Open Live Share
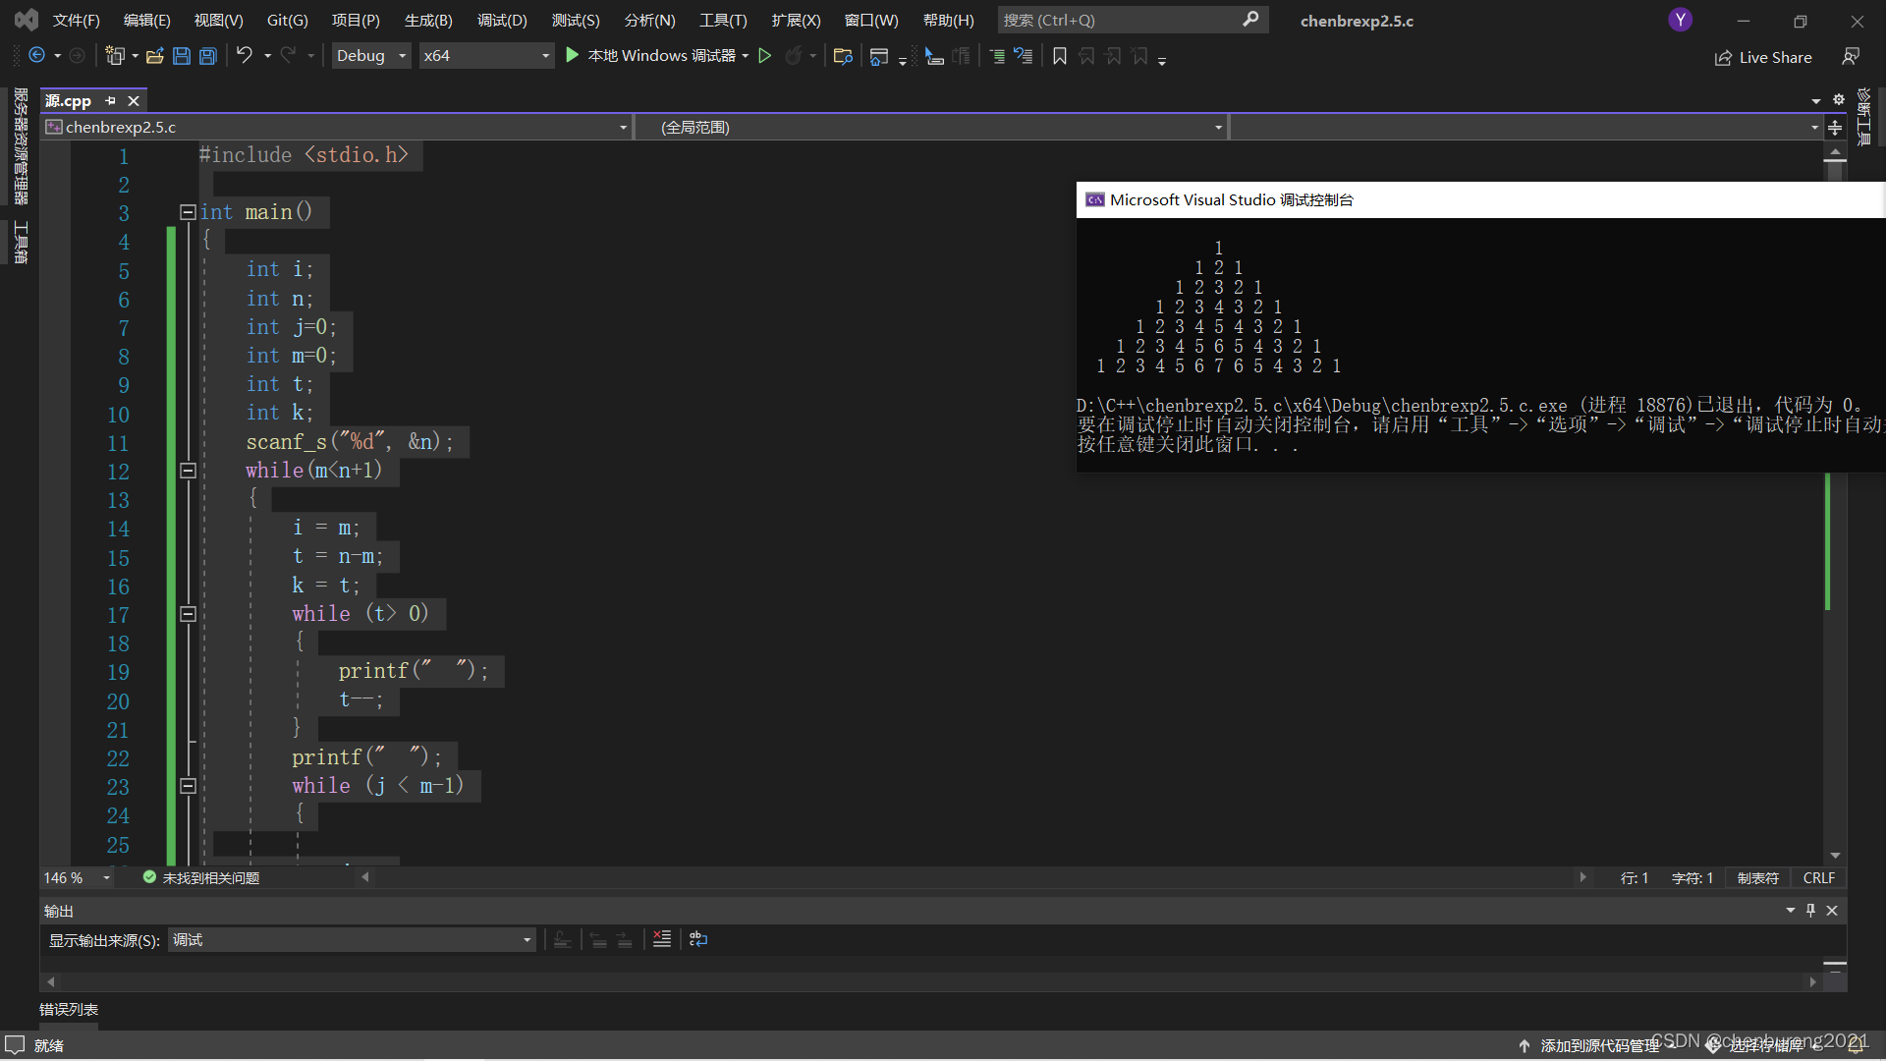 pos(1763,58)
